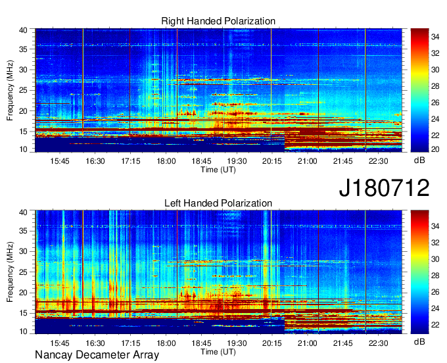Viewport: 447px width, 363px height.
Task: Click the 19:30 time tick under the Left Handed plot
Action: click(237, 343)
